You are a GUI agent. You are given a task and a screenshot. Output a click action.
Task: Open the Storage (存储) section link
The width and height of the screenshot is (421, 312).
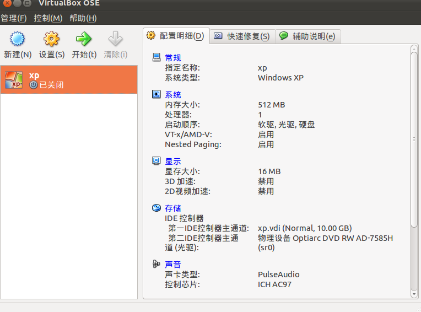coord(173,208)
